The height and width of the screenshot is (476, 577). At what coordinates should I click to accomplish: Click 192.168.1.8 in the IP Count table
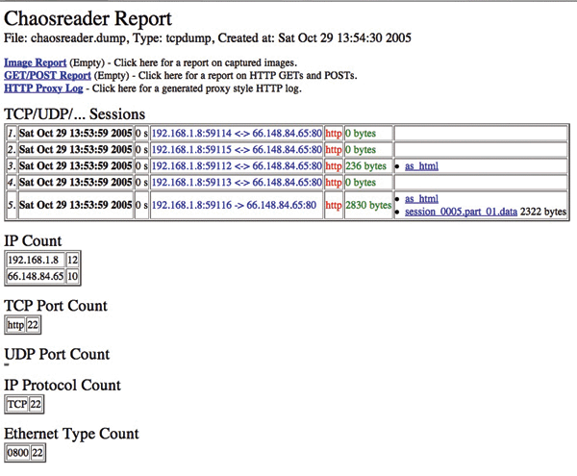[x=34, y=261]
